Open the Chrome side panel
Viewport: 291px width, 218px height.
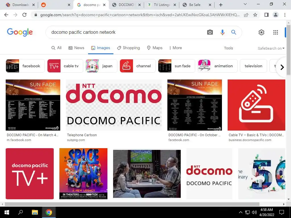point(266,15)
